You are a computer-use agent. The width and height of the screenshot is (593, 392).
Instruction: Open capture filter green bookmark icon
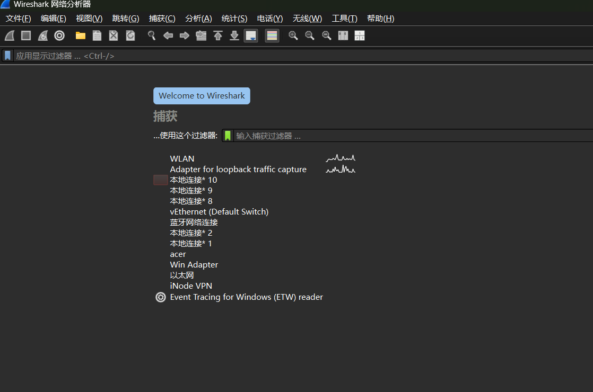click(228, 136)
